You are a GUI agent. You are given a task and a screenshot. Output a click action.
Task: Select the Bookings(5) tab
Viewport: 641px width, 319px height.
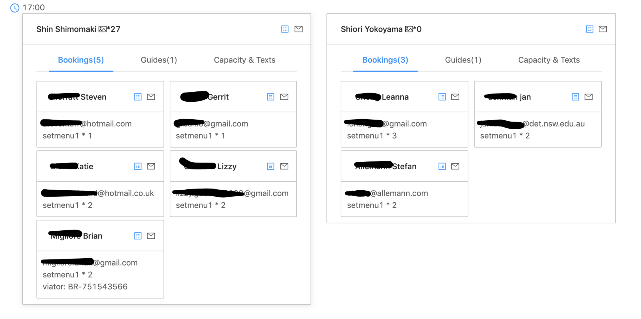click(81, 60)
